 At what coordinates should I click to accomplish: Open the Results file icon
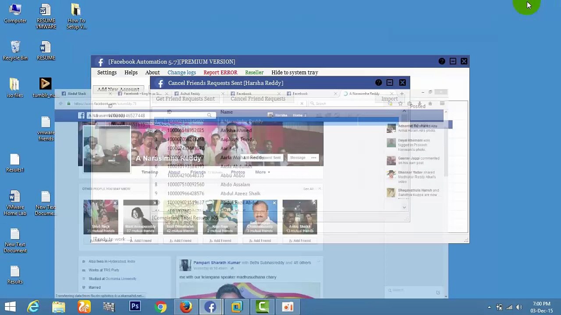[x=15, y=275]
